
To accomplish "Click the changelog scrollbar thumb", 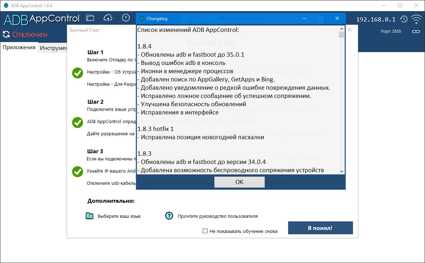I will point(342,35).
